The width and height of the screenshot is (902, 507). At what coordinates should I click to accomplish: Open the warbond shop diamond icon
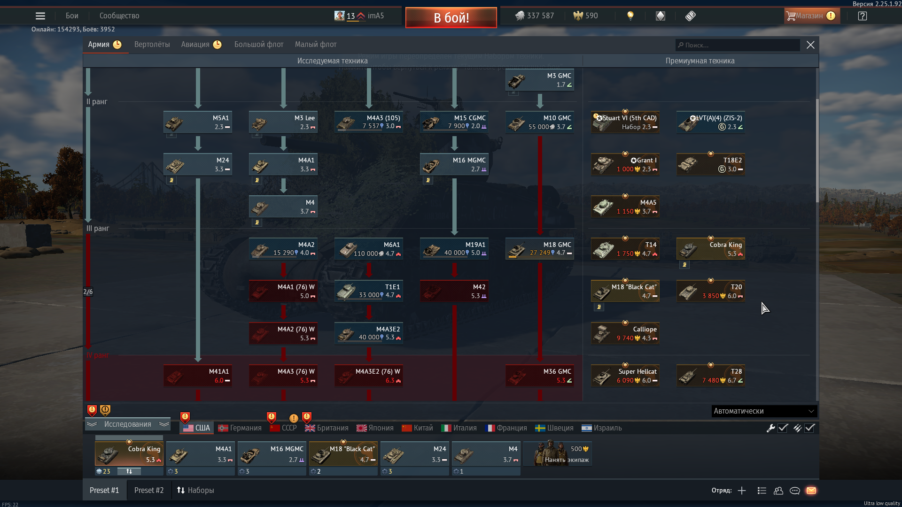click(661, 16)
